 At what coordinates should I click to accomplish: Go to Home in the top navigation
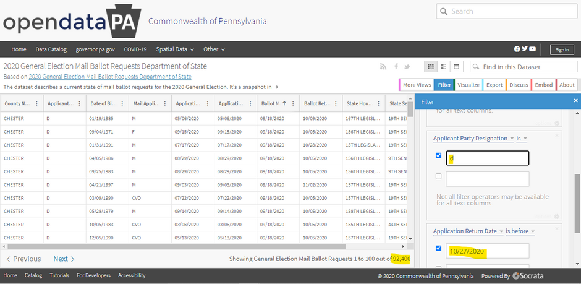19,49
